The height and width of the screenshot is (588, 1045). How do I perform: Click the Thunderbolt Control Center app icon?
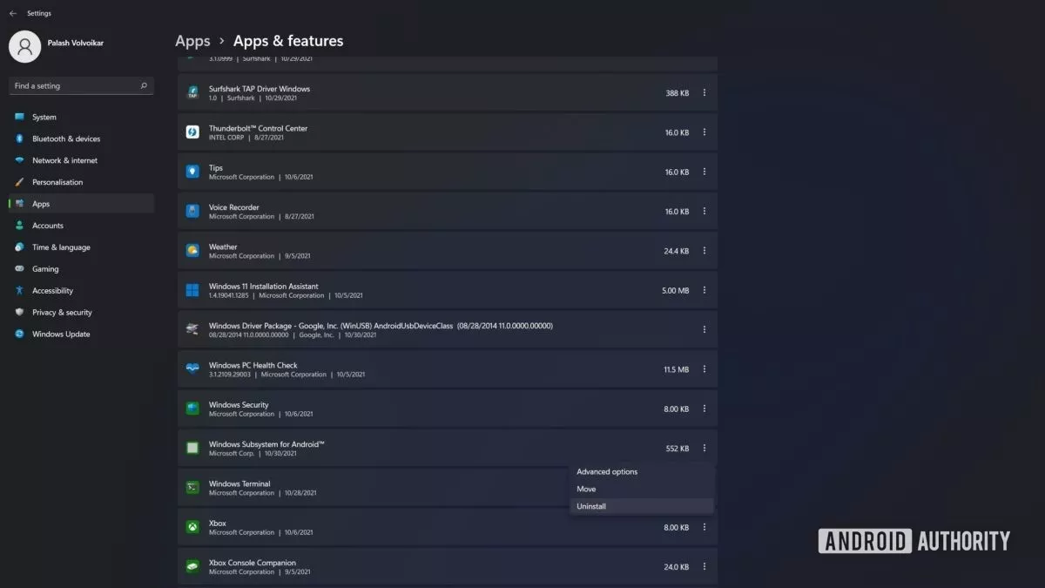(x=192, y=132)
